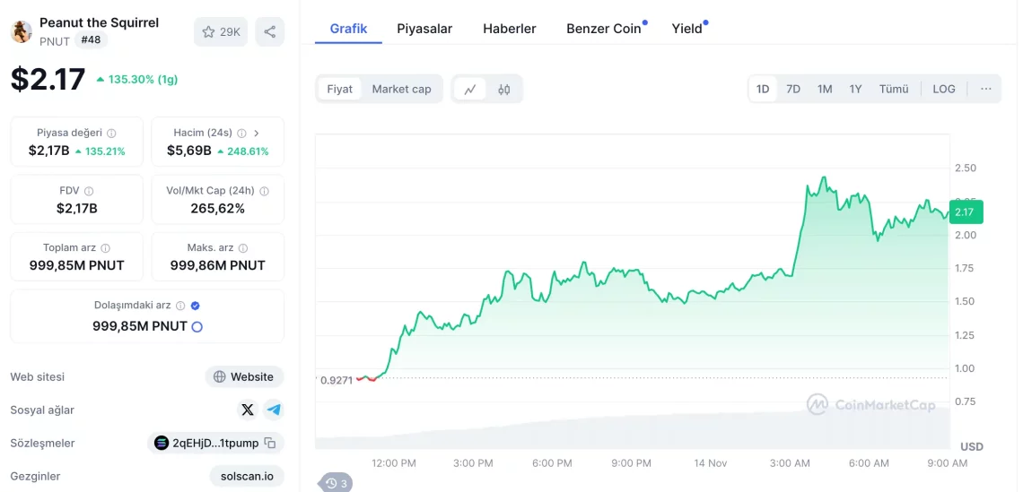Open chart more options menu

point(986,89)
